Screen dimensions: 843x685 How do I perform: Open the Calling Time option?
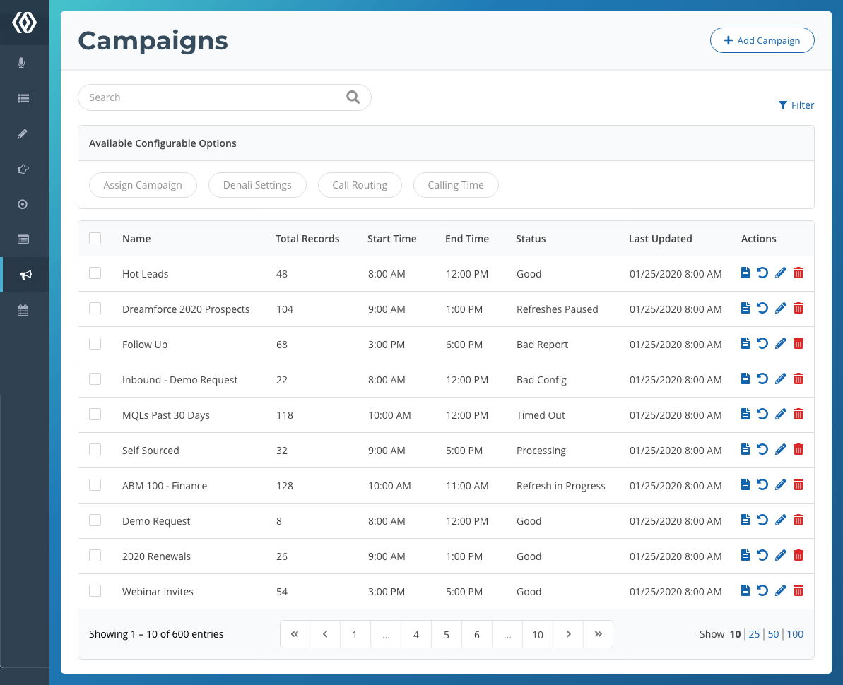pyautogui.click(x=456, y=185)
